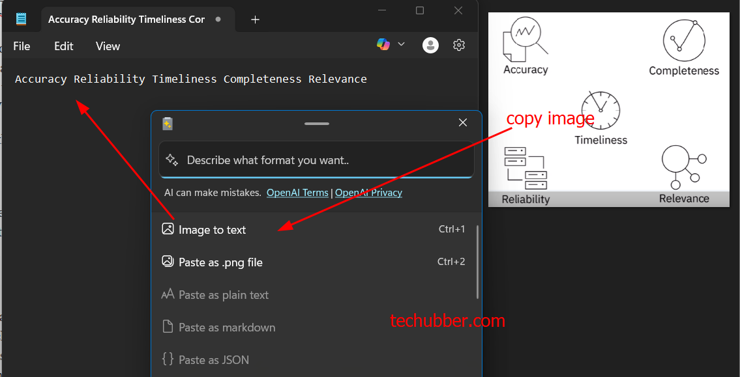Click the Ctrl+2 shortcut label
This screenshot has height=377, width=740.
click(451, 262)
